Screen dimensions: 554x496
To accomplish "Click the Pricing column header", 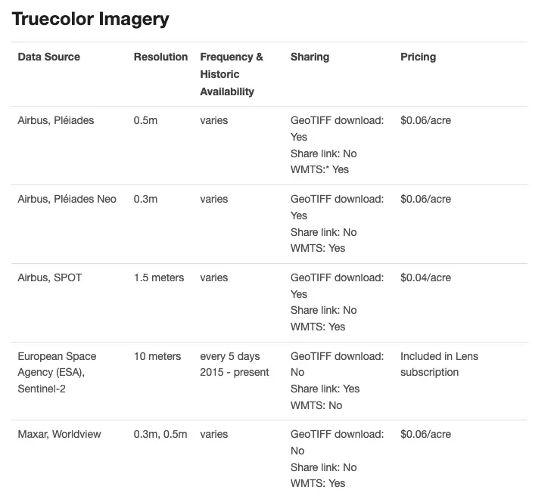I will [419, 57].
